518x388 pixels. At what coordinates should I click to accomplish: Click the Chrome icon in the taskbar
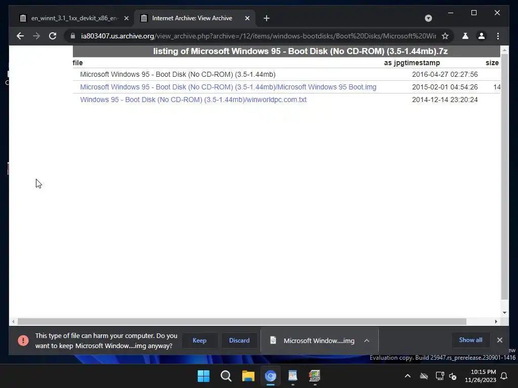tap(271, 376)
